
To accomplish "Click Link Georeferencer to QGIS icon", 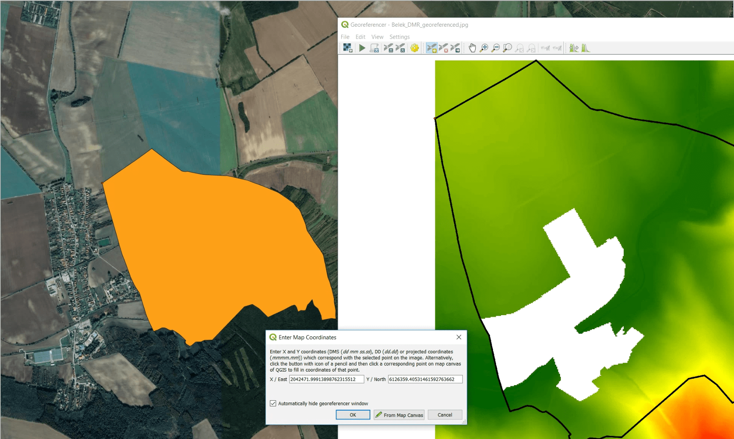I will tap(546, 48).
